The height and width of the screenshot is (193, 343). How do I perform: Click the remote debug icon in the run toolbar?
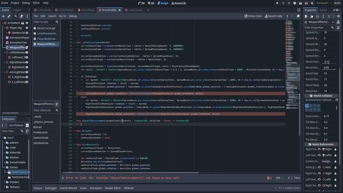point(295,3)
